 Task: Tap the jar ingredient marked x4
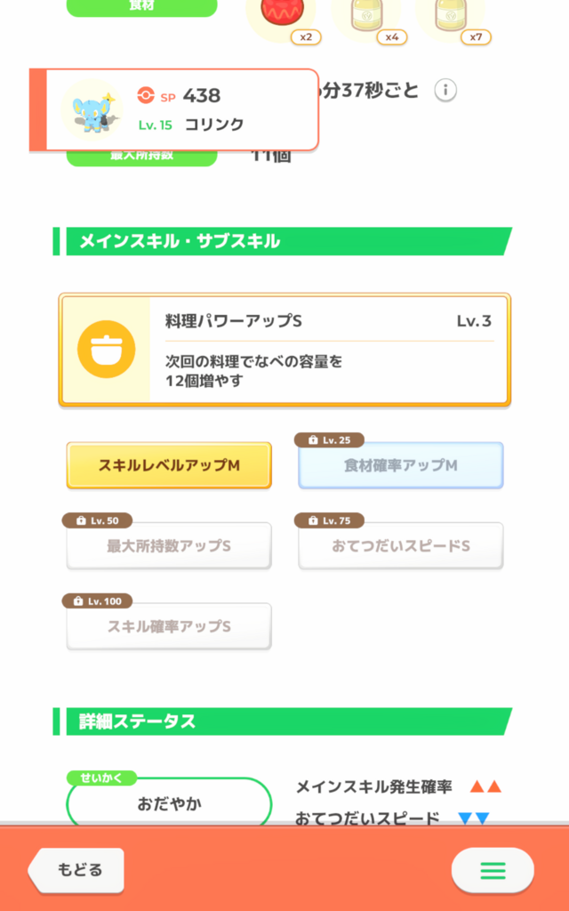point(365,16)
